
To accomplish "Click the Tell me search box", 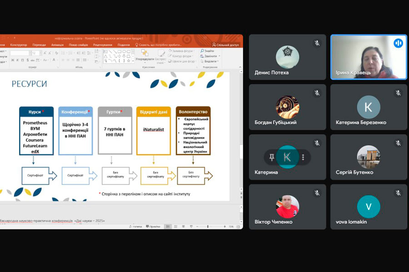I will pyautogui.click(x=158, y=45).
